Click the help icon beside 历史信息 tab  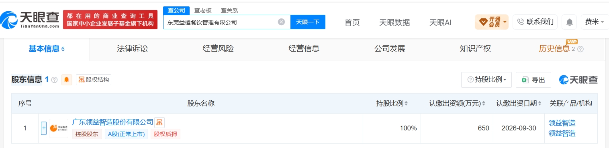pyautogui.click(x=580, y=49)
